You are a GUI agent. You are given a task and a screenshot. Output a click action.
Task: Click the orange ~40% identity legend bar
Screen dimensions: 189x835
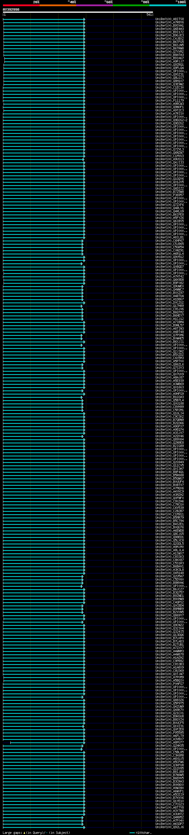[58, 5]
